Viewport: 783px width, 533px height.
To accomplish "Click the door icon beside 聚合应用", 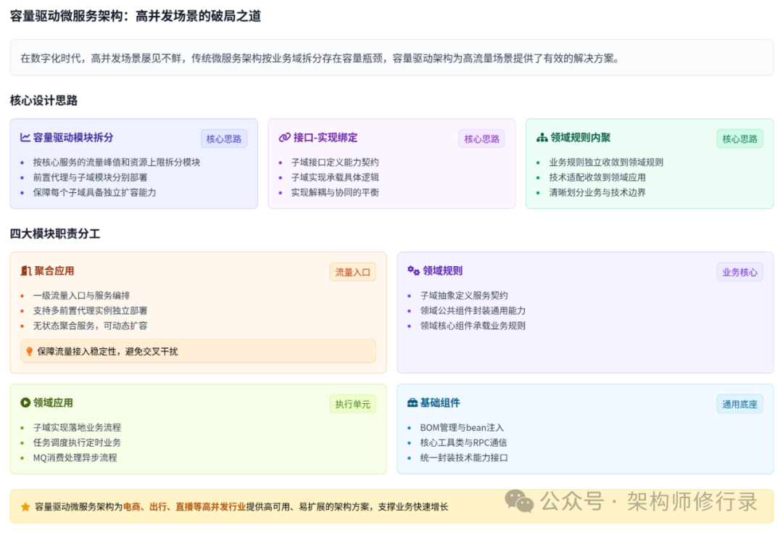I will tap(26, 270).
